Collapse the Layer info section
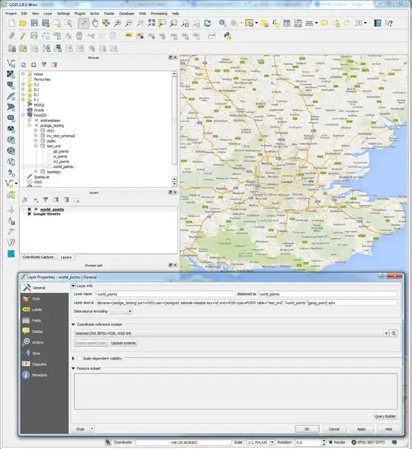Screen dimensions: 412x449 73,286
